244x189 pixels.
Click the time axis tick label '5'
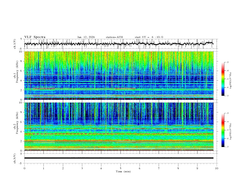pyautogui.click(x=120, y=168)
